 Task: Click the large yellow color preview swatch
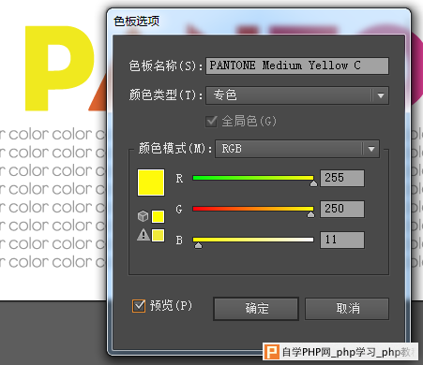[x=151, y=182]
